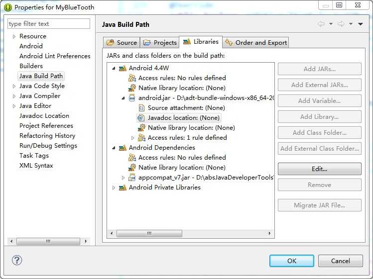The width and height of the screenshot is (373, 279).
Task: Click the Add Variable... button
Action: point(320,101)
